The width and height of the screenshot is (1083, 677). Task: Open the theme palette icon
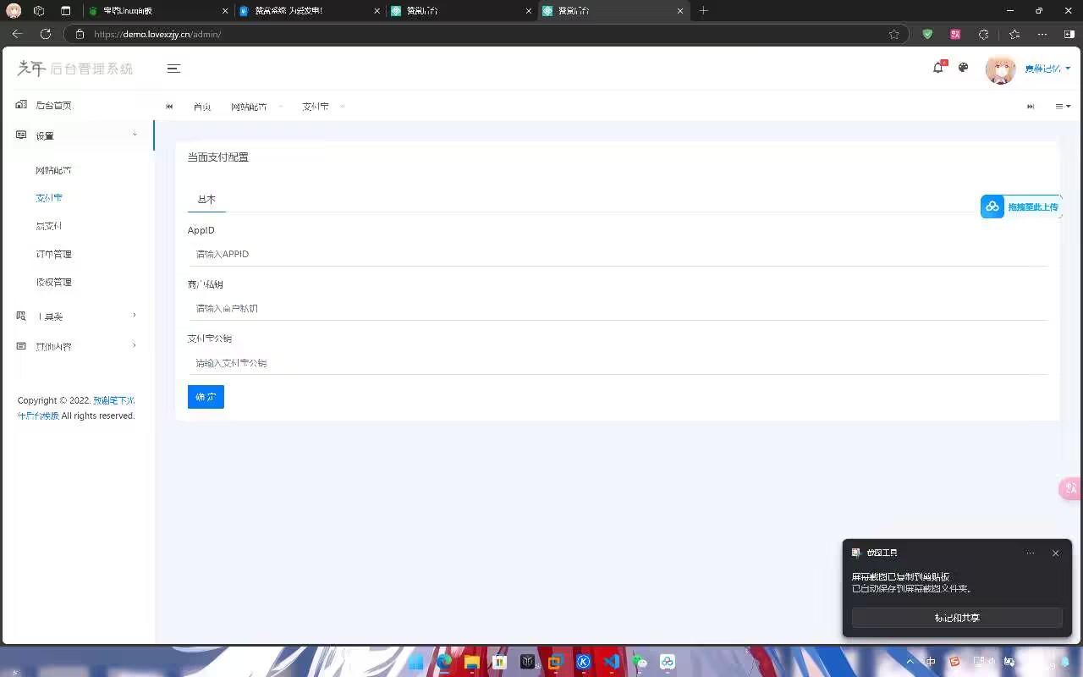[x=963, y=68]
